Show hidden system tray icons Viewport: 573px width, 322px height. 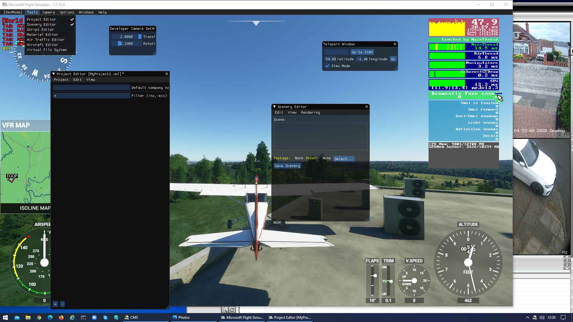point(527,318)
